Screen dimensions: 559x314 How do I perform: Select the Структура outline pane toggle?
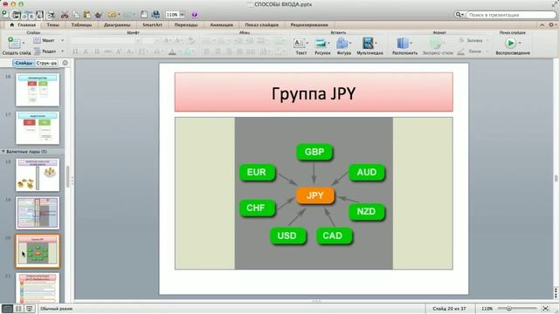[46, 63]
